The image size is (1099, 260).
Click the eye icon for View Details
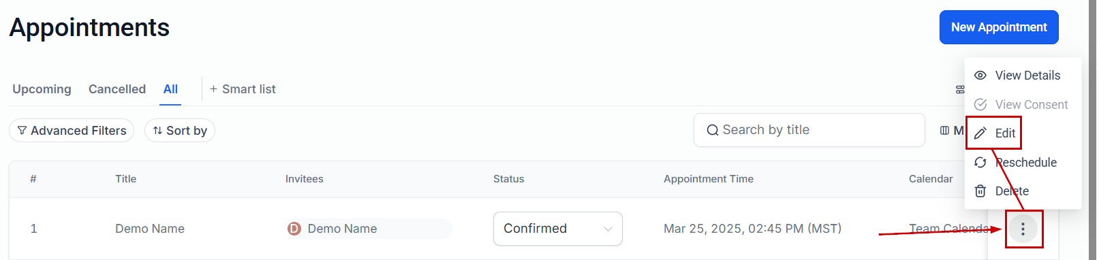(980, 76)
